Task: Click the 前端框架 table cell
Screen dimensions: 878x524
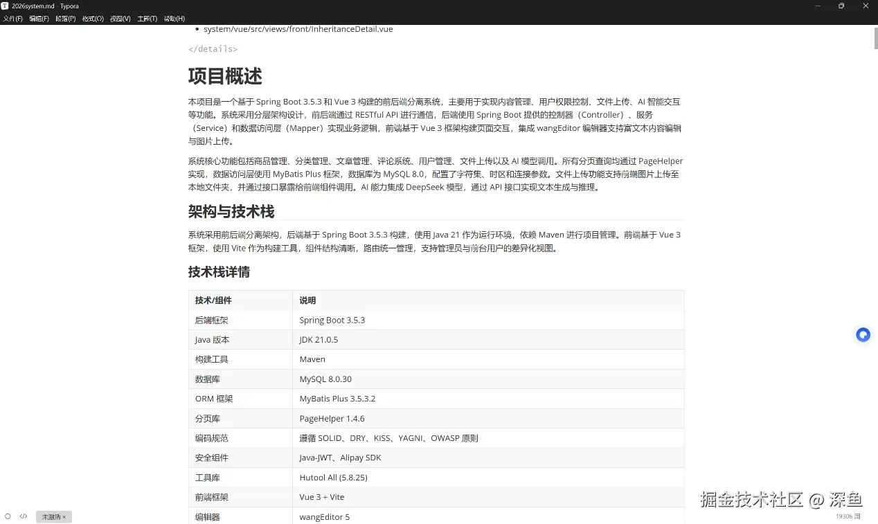Action: tap(240, 497)
